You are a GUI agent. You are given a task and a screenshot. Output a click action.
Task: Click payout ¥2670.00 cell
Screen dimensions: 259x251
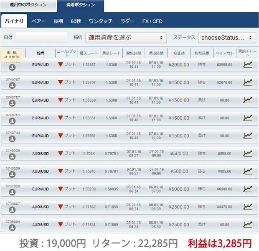pyautogui.click(x=224, y=82)
